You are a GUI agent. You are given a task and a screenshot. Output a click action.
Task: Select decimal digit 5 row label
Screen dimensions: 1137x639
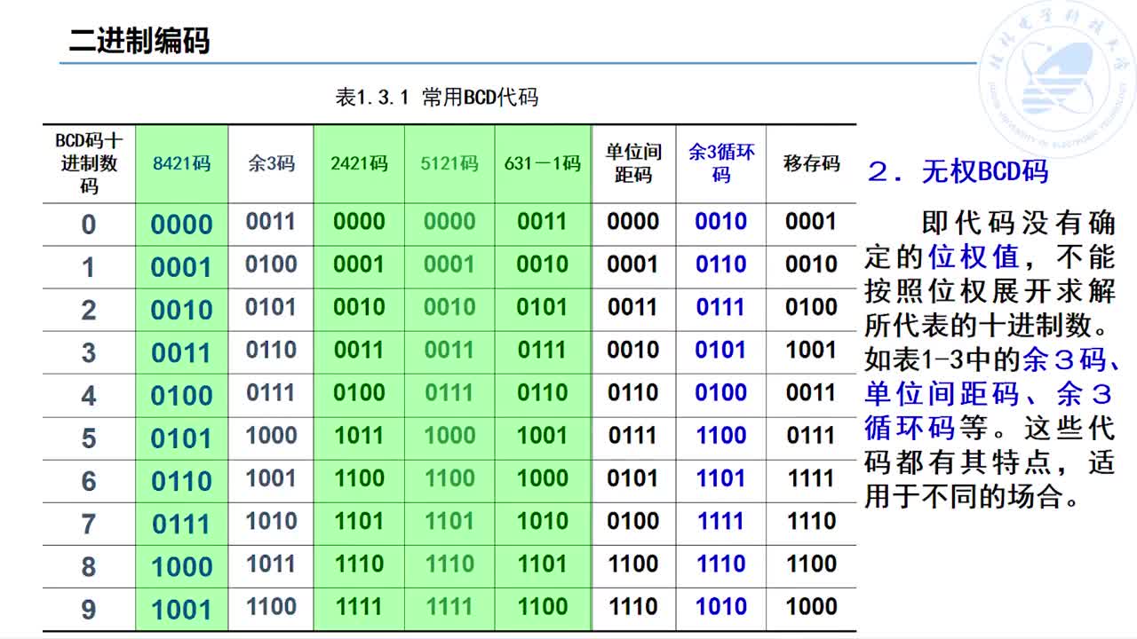click(x=88, y=438)
